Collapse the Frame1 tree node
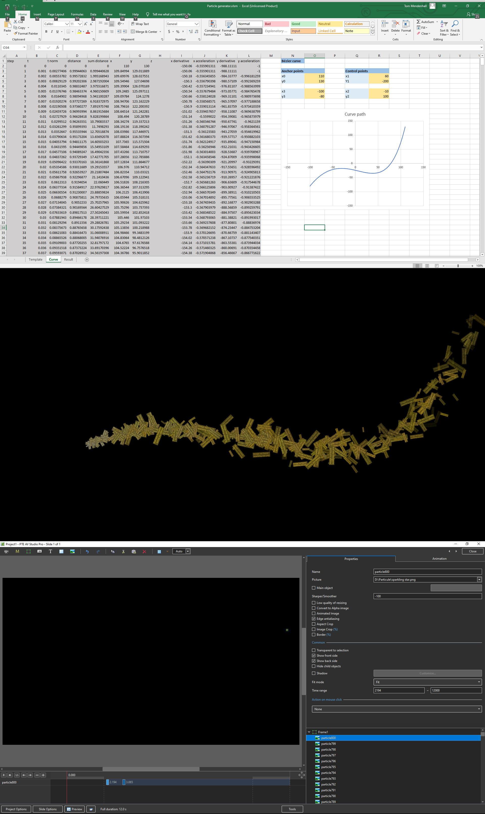Image resolution: width=485 pixels, height=814 pixels. tap(309, 732)
